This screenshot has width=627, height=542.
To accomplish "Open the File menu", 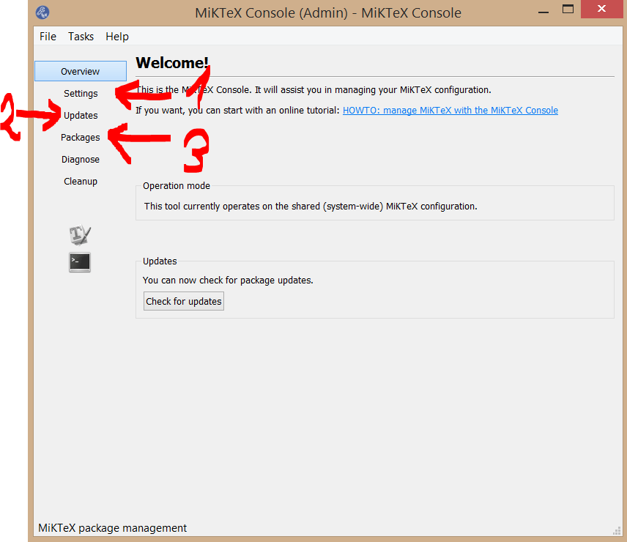I will click(48, 37).
